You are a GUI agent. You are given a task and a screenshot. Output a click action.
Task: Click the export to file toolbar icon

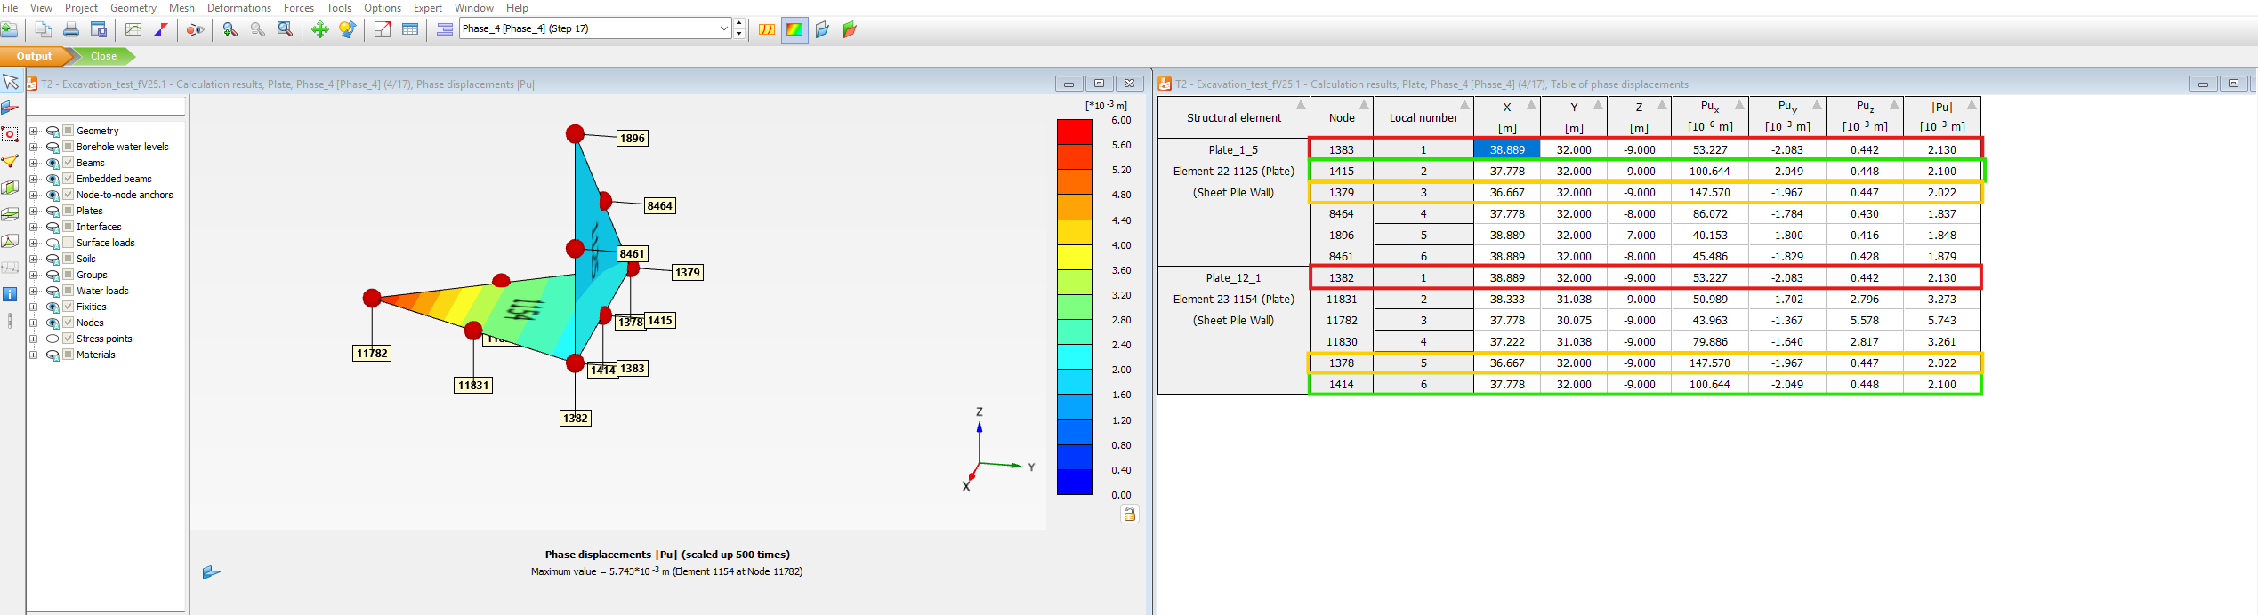99,29
